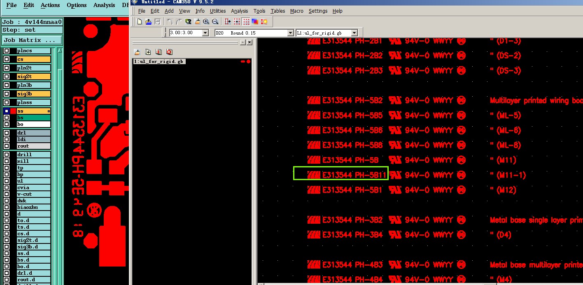
Task: Click the highlight/net toolbar icon
Action: click(264, 21)
